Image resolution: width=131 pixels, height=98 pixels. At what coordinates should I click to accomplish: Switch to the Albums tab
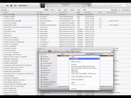[x=53, y=10]
